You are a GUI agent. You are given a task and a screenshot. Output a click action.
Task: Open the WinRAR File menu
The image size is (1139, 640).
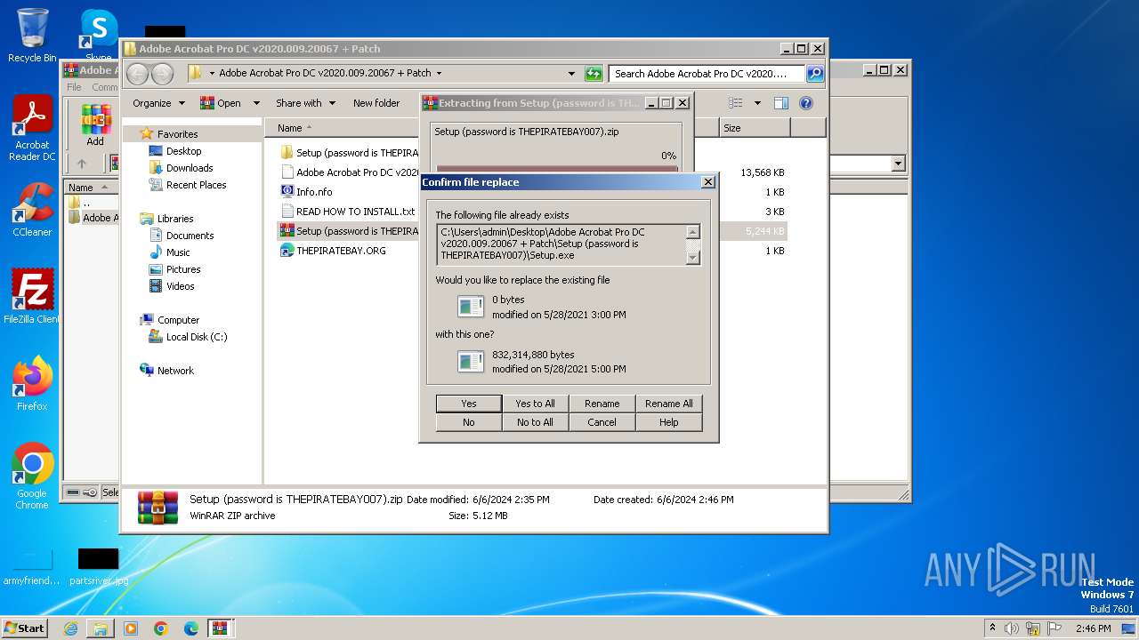click(74, 87)
